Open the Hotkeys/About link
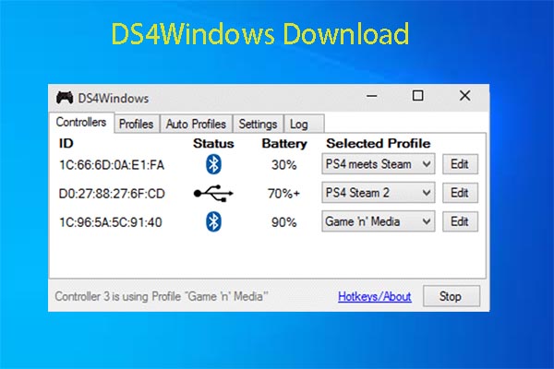This screenshot has height=369, width=554. (375, 297)
